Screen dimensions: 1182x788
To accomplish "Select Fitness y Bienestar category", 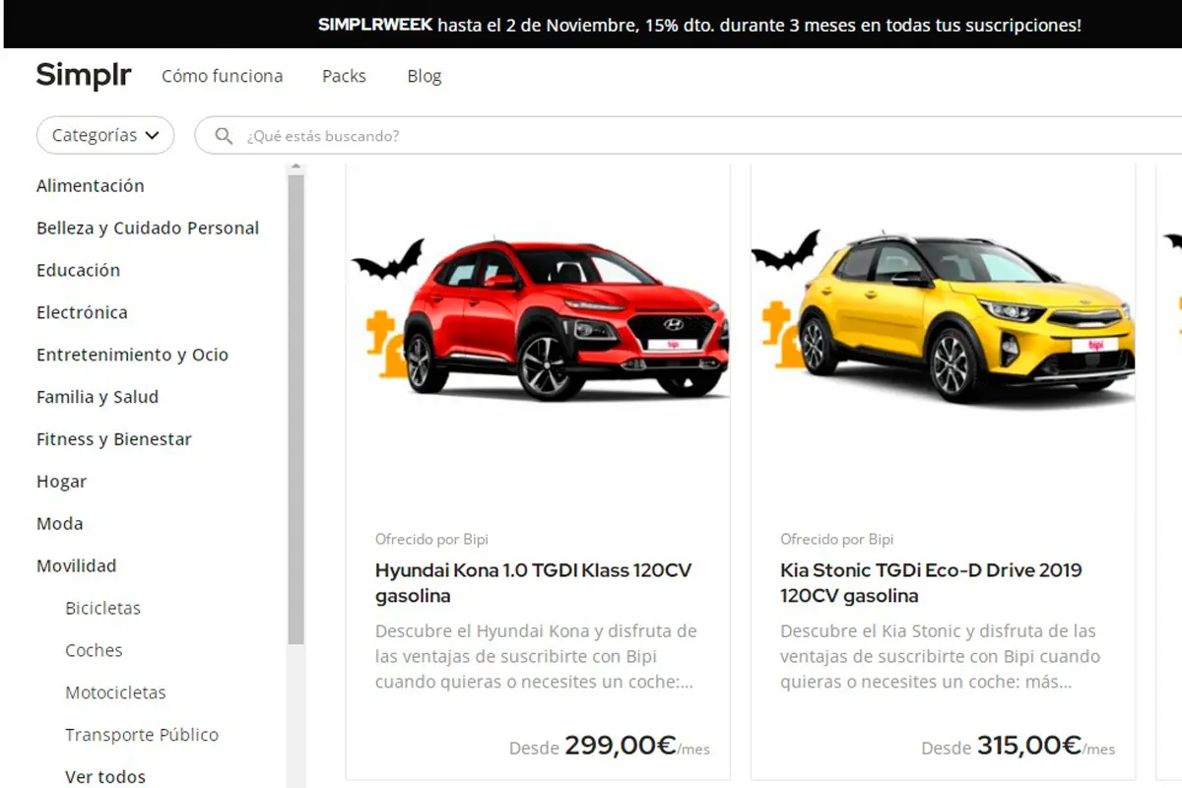I will coord(114,439).
